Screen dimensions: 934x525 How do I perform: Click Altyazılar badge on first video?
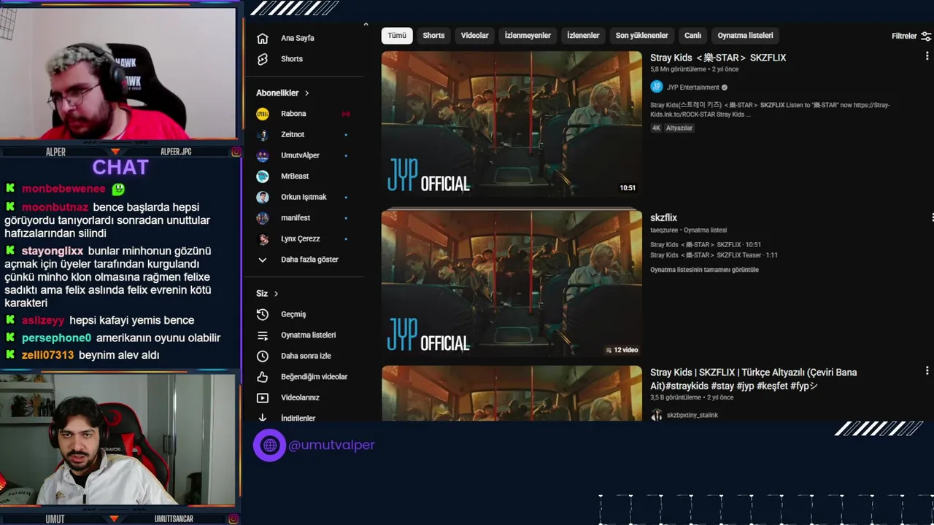(x=679, y=128)
